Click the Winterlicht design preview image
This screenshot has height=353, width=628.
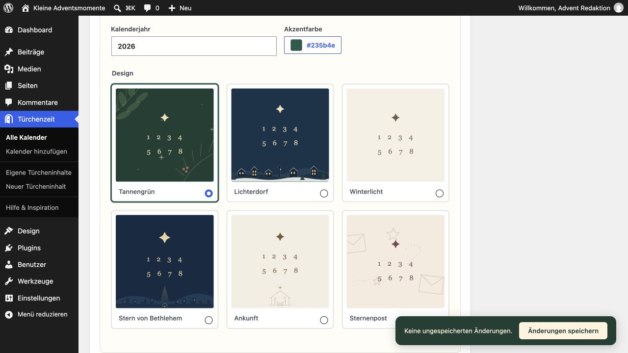point(395,135)
